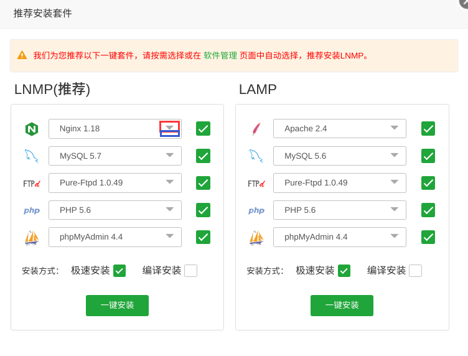Click the phpMyAdmin sailboat icon in LAMP

256,238
